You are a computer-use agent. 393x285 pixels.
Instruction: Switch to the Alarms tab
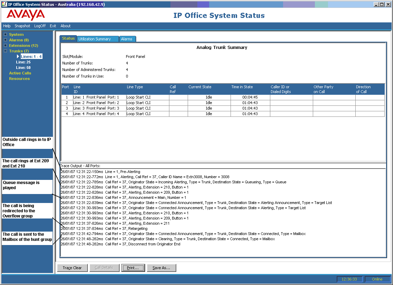click(128, 39)
